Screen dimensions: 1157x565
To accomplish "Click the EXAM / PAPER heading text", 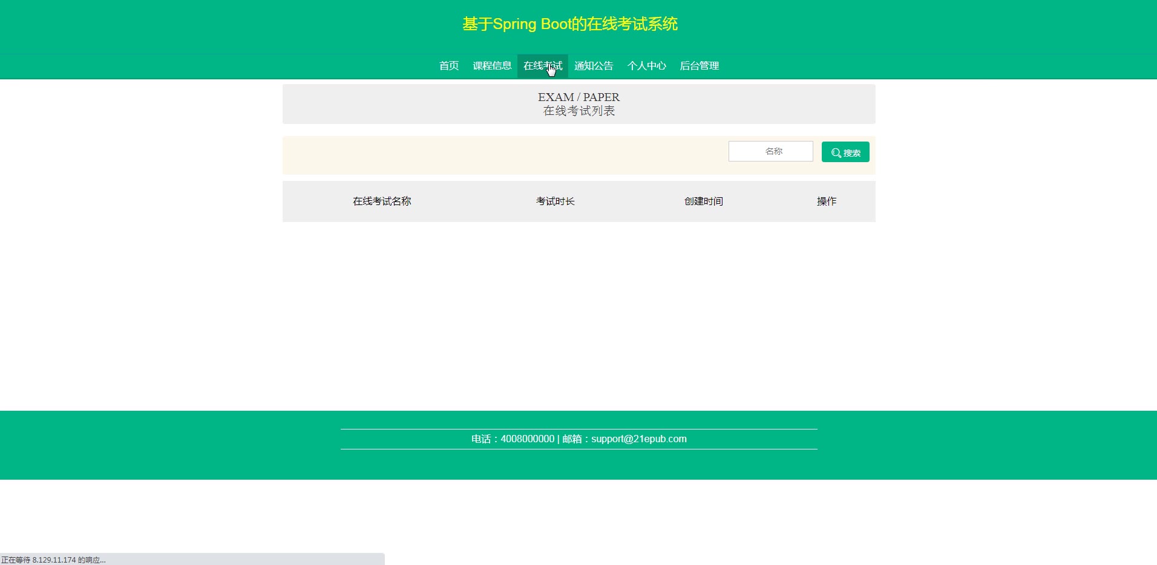I will 578,97.
